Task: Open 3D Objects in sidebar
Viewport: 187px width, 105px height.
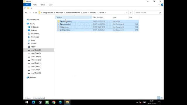Action: click(34, 27)
